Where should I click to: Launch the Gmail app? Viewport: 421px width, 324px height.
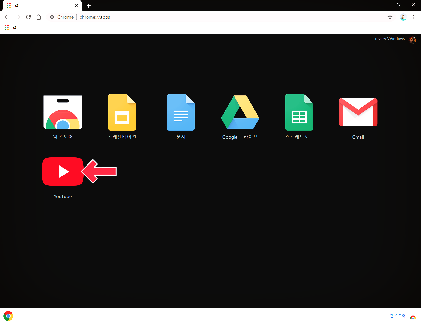pos(358,112)
